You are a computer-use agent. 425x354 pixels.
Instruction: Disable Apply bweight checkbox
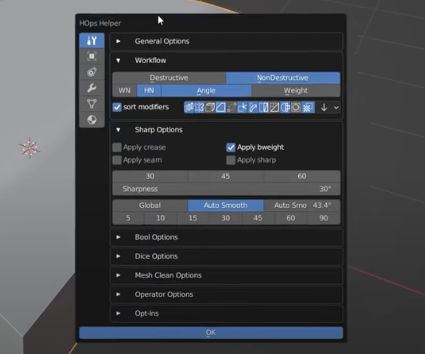(x=231, y=147)
